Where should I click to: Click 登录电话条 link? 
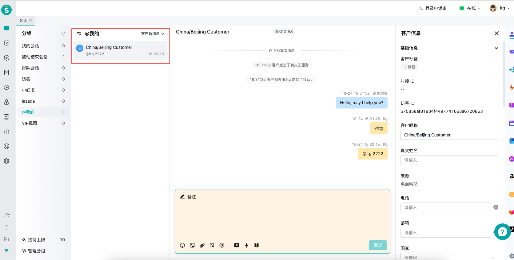coord(433,8)
